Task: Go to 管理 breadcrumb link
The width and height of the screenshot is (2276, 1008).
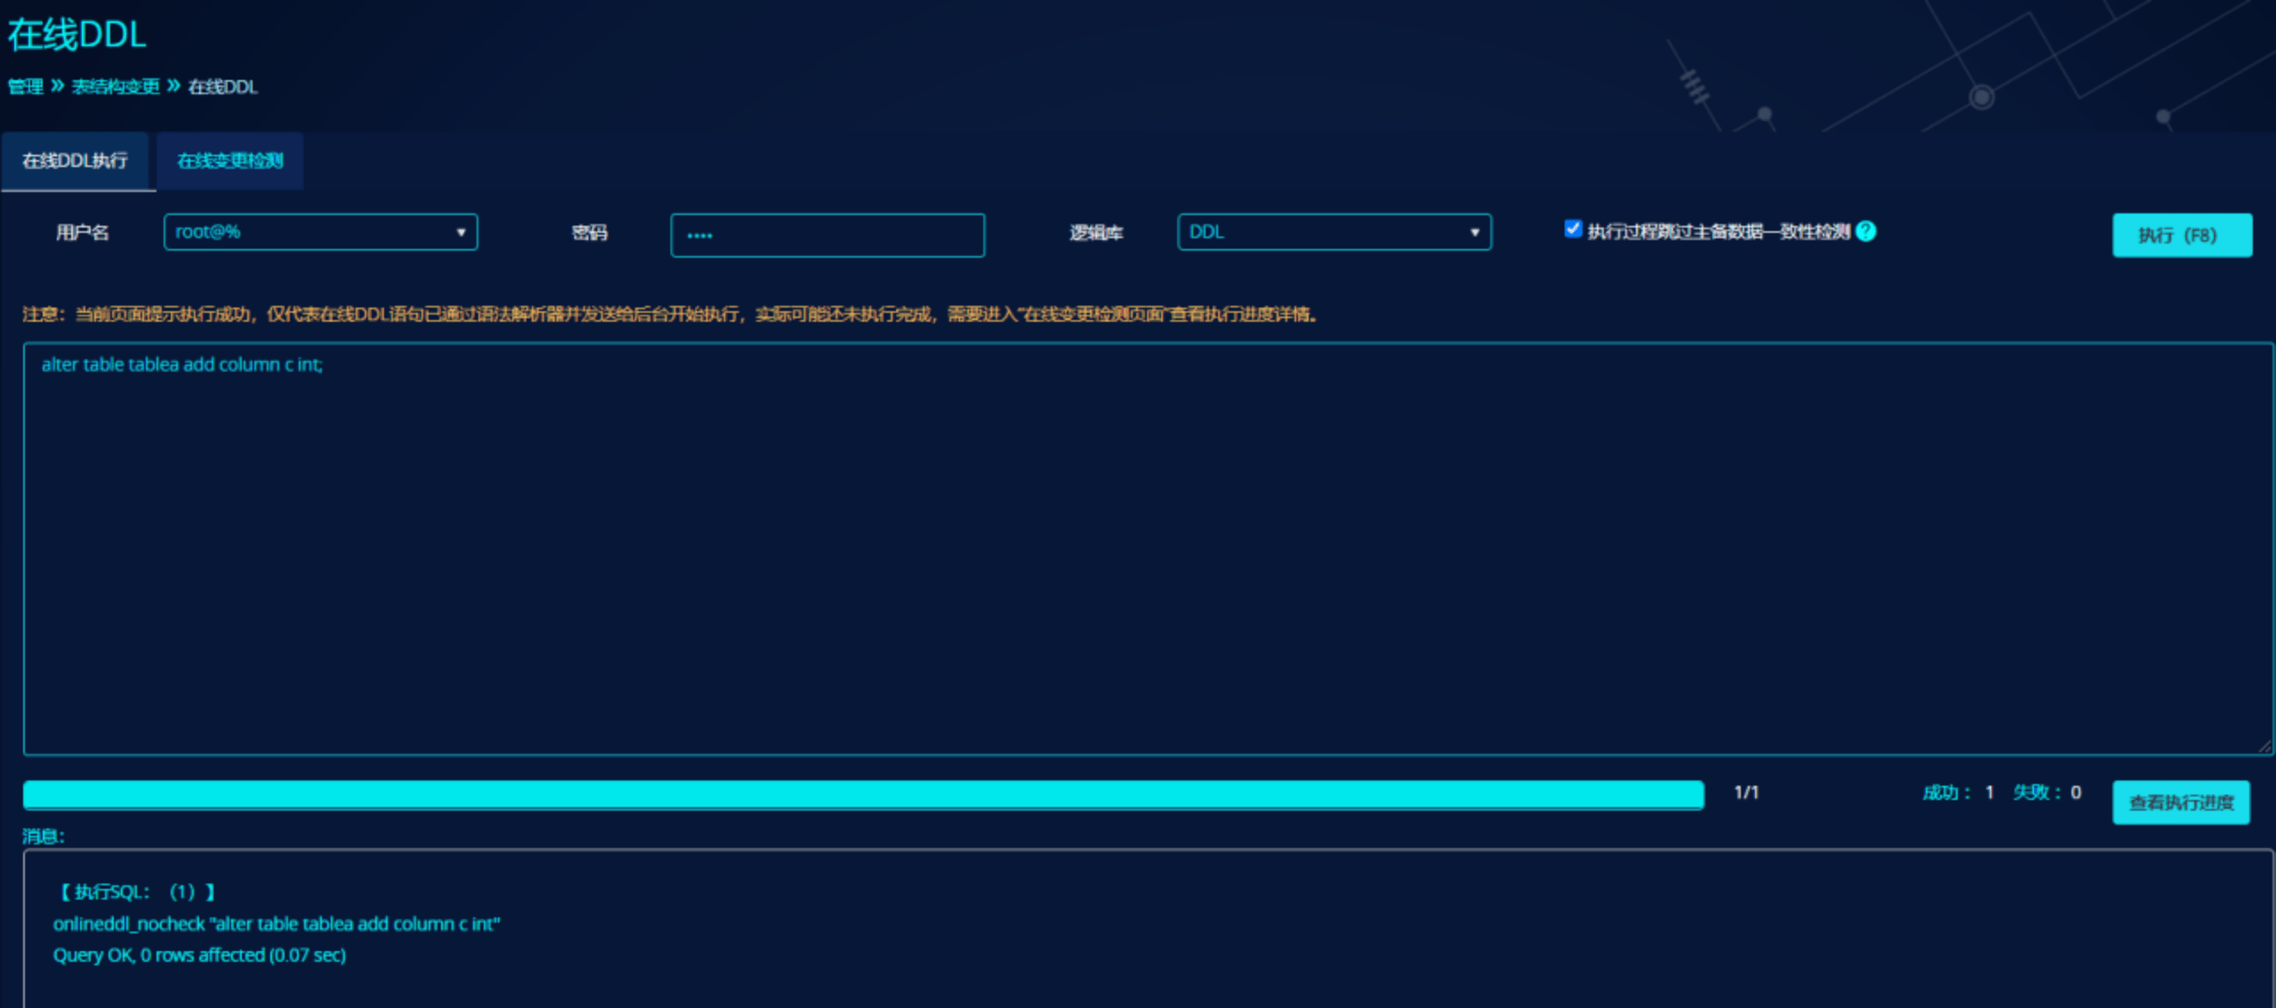Action: (x=26, y=86)
